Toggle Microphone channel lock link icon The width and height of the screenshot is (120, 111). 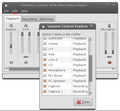click(109, 57)
